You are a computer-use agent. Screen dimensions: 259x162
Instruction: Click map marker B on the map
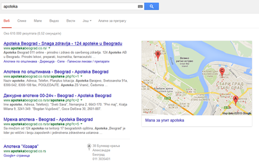(x=158, y=56)
